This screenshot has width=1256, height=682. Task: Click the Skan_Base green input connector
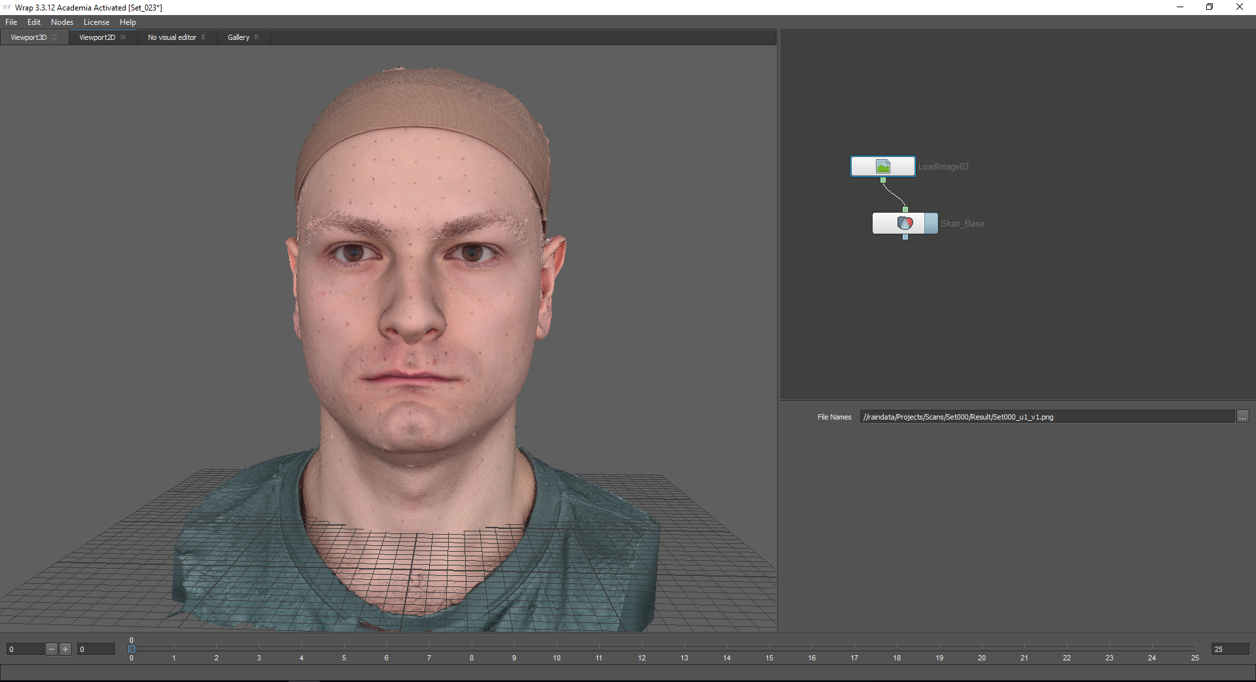point(905,209)
